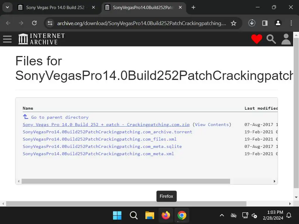Open the Internet Archive search icon
This screenshot has width=299, height=224.
pos(271,39)
